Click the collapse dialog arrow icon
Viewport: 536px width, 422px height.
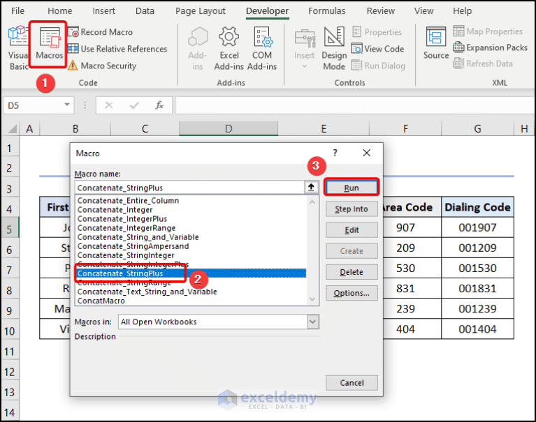[311, 188]
